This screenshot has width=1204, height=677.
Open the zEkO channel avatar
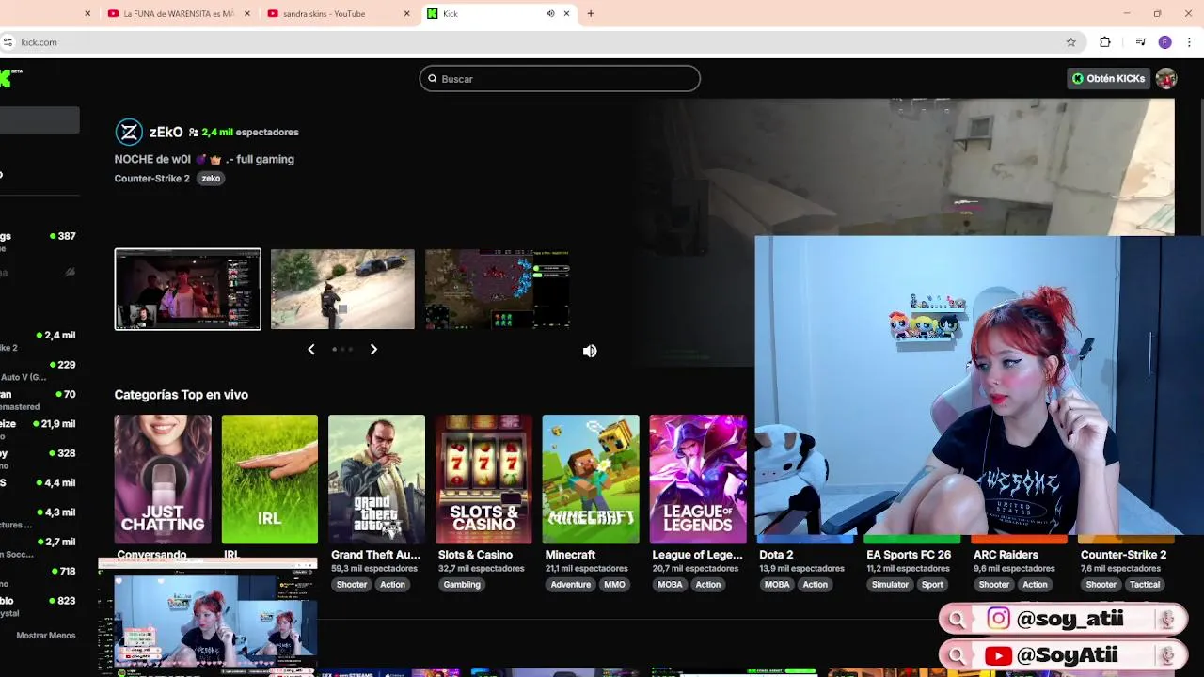tap(129, 133)
